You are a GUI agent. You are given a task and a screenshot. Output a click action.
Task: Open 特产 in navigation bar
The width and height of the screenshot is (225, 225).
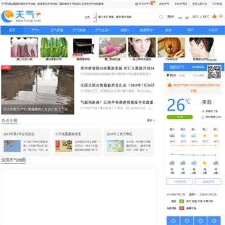(191, 30)
